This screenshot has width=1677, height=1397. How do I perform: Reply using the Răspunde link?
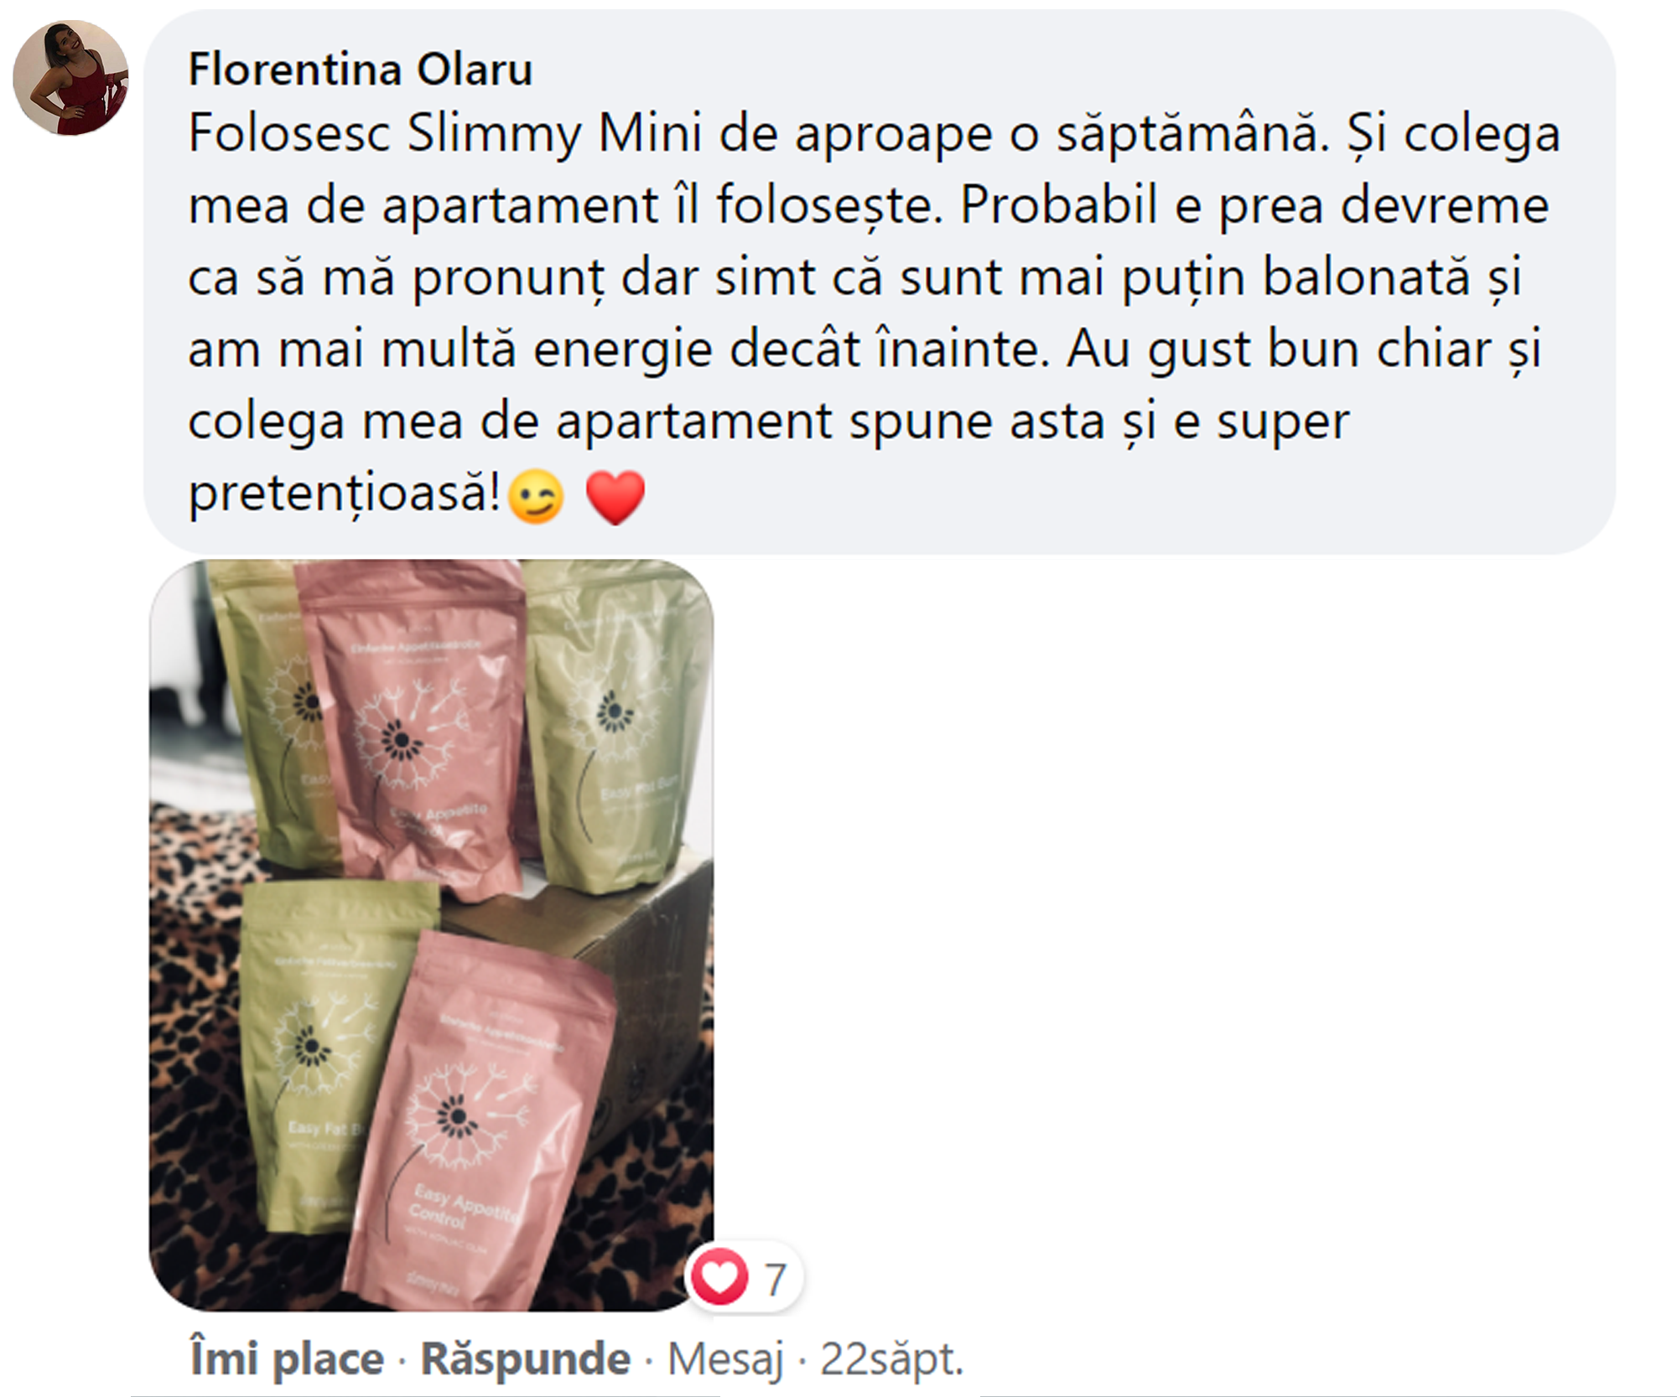526,1358
